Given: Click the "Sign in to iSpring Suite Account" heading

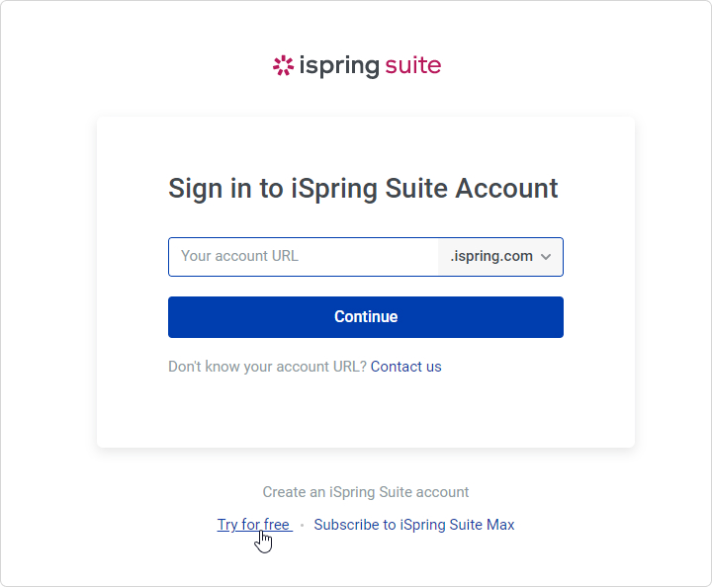Looking at the screenshot, I should tap(363, 189).
